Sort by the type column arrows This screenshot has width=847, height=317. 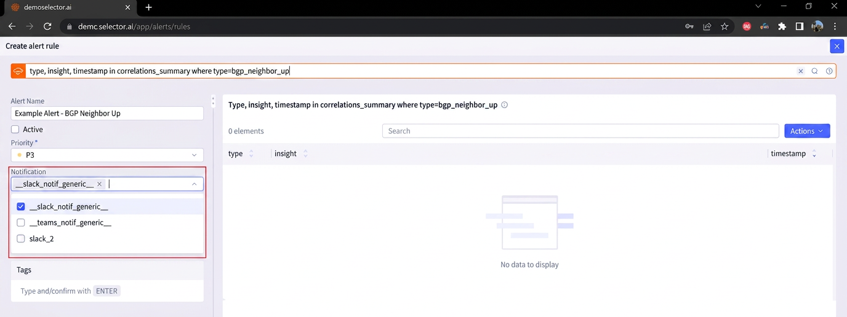pyautogui.click(x=251, y=154)
